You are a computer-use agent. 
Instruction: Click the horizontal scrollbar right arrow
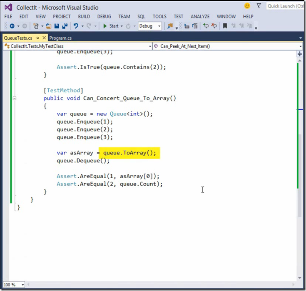coord(294,285)
